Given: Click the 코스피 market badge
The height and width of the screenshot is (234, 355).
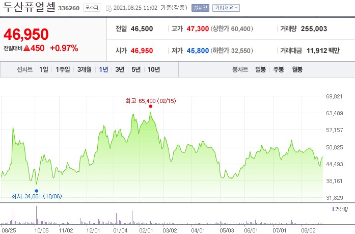Looking at the screenshot, I should click(x=92, y=8).
